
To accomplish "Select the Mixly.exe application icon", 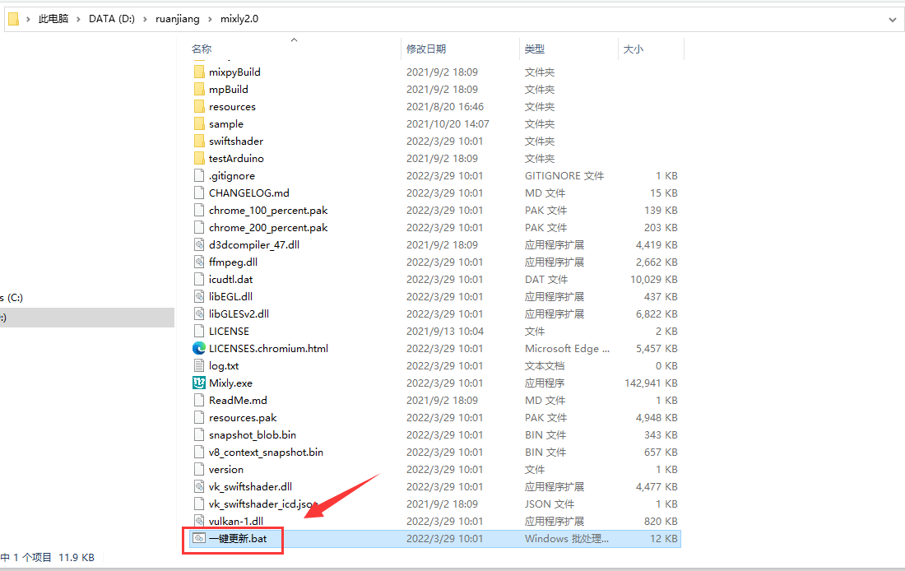I will point(199,383).
